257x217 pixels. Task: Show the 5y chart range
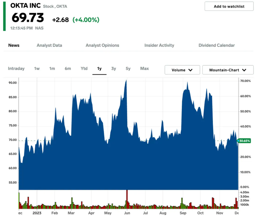tap(128, 69)
